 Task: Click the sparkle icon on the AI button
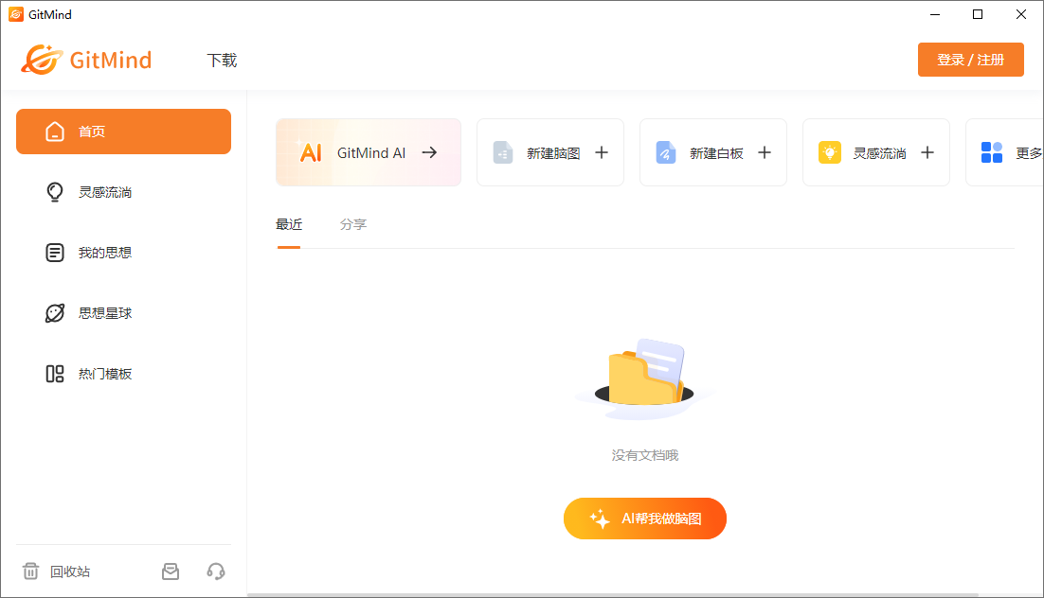pos(600,519)
